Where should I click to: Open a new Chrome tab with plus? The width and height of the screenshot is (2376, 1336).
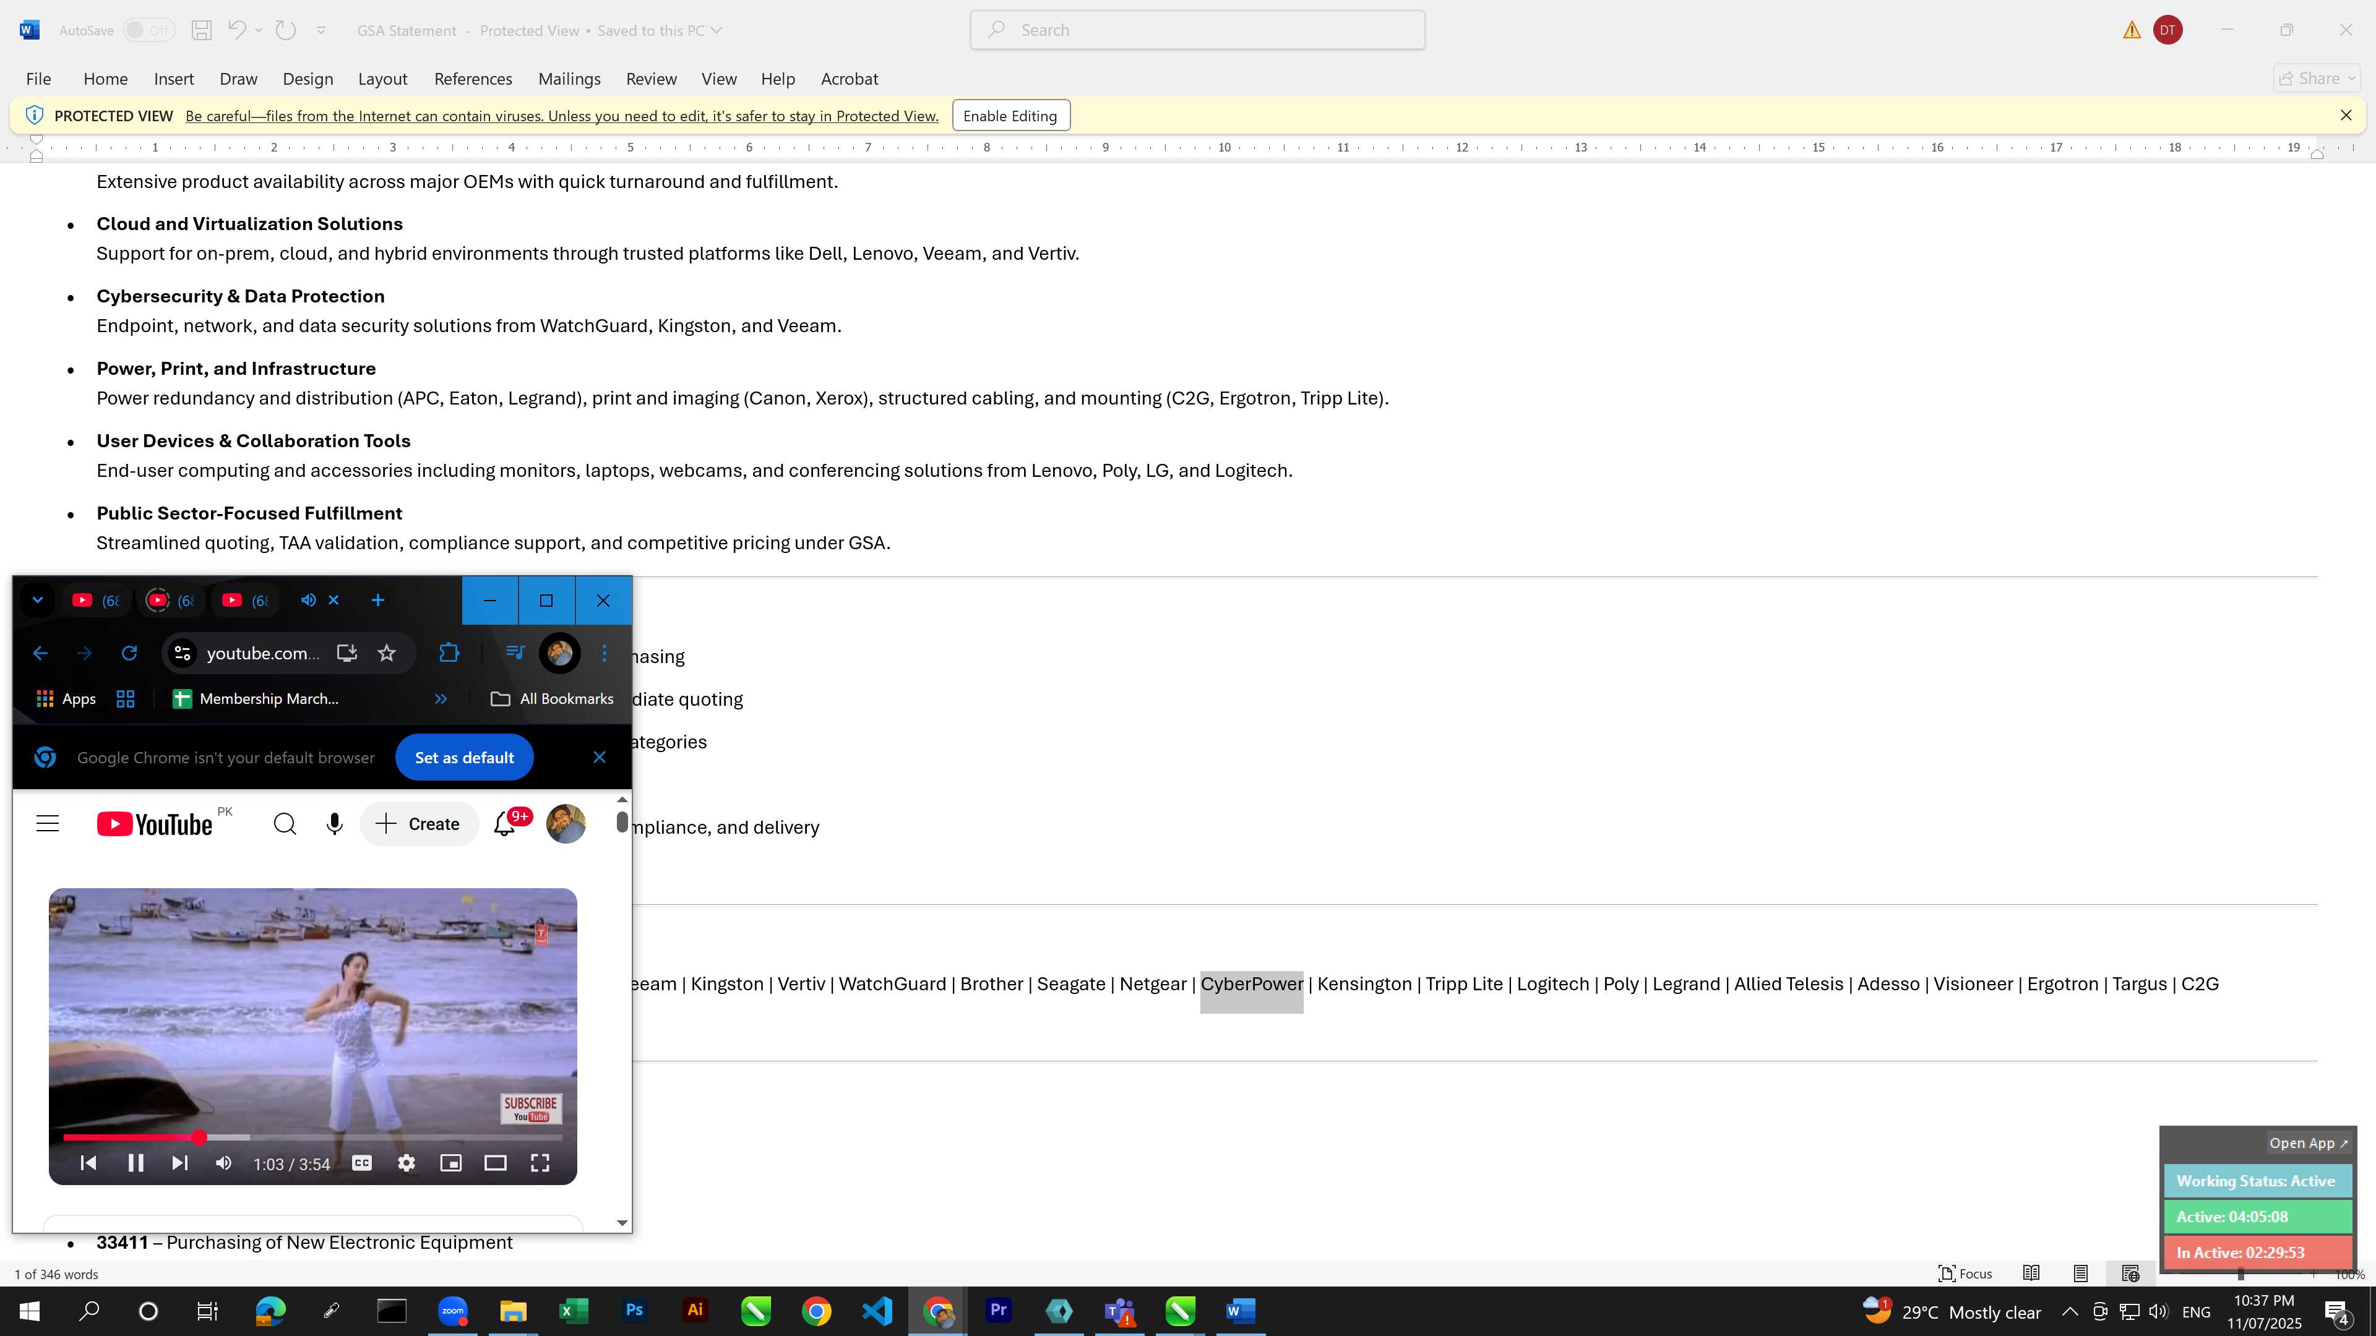[x=377, y=600]
